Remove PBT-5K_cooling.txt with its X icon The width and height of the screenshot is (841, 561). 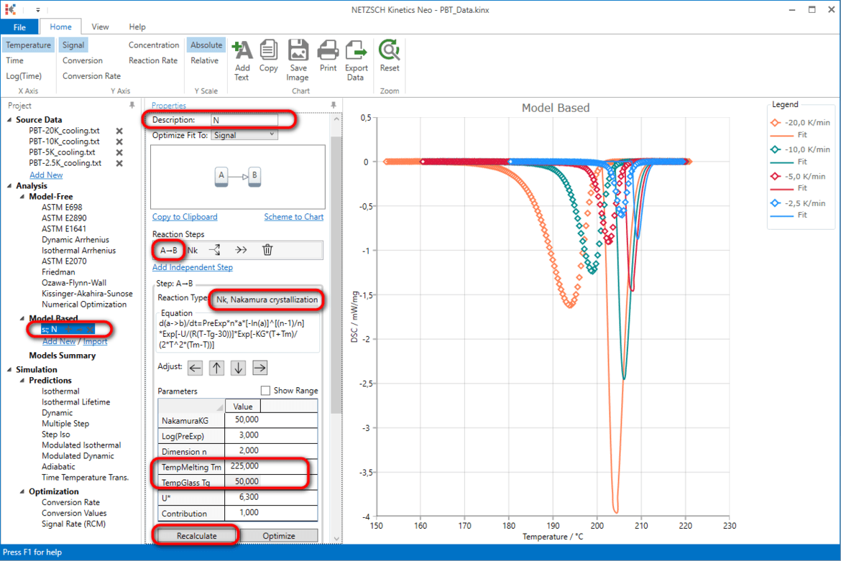pyautogui.click(x=119, y=152)
